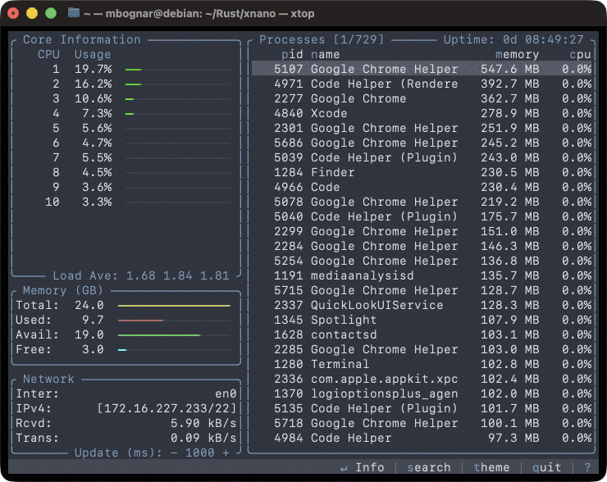Click CPU 4 usage value 7.3%
Viewport: 607px width, 482px height.
pyautogui.click(x=97, y=113)
